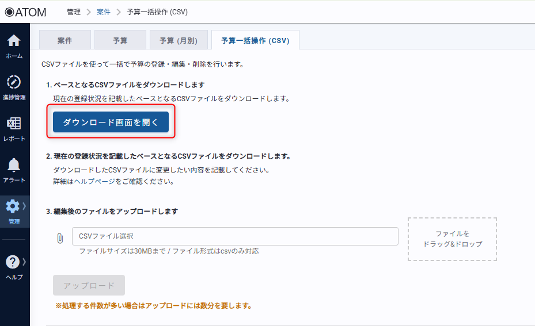The height and width of the screenshot is (326, 535).
Task: Go to the ホーム home icon
Action: point(14,41)
